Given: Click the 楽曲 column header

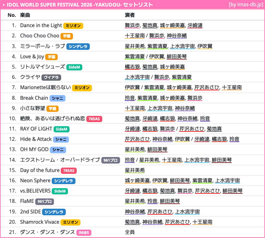Looking at the screenshot, I should (25, 15).
